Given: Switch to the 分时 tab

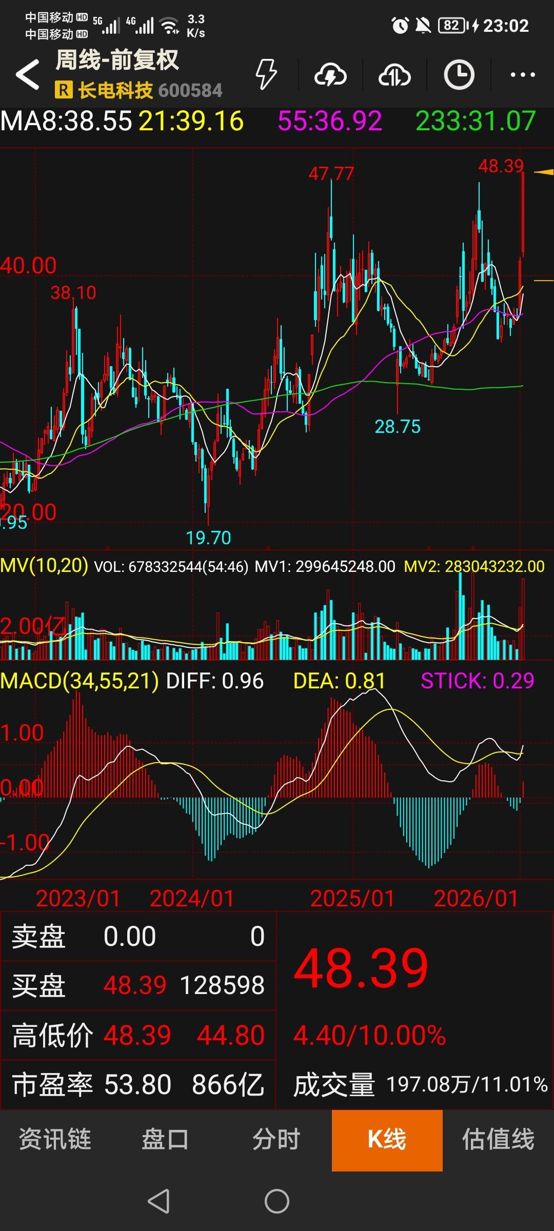Looking at the screenshot, I should click(x=276, y=1139).
